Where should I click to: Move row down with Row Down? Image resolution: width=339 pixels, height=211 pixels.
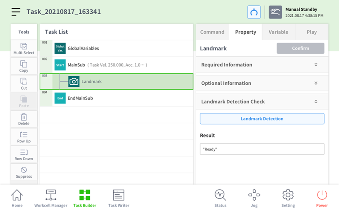point(24,155)
